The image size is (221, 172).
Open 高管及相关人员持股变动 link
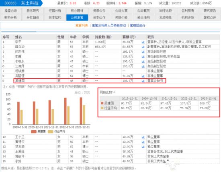pyautogui.click(x=109, y=25)
